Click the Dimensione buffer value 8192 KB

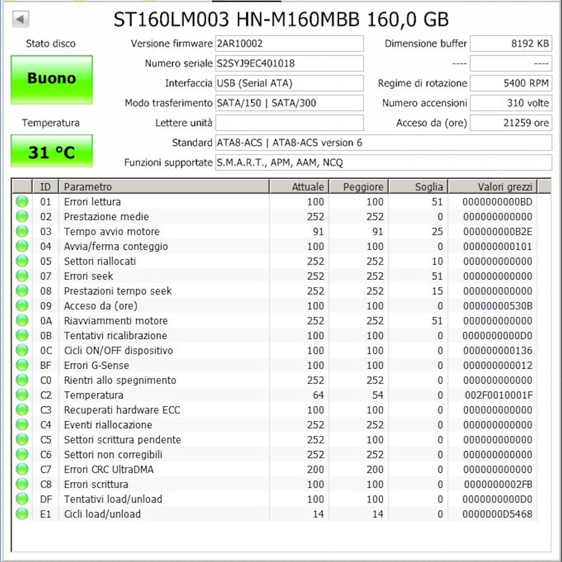pyautogui.click(x=511, y=44)
